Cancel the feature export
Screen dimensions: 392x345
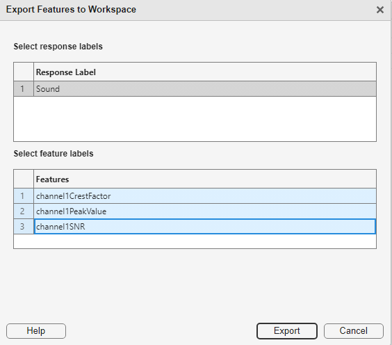pos(354,331)
